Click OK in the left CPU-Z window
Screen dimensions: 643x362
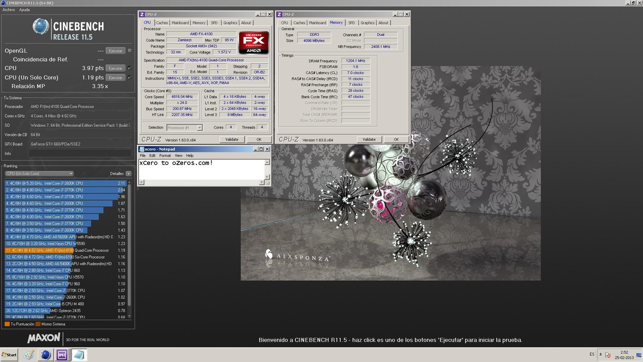[x=259, y=139]
